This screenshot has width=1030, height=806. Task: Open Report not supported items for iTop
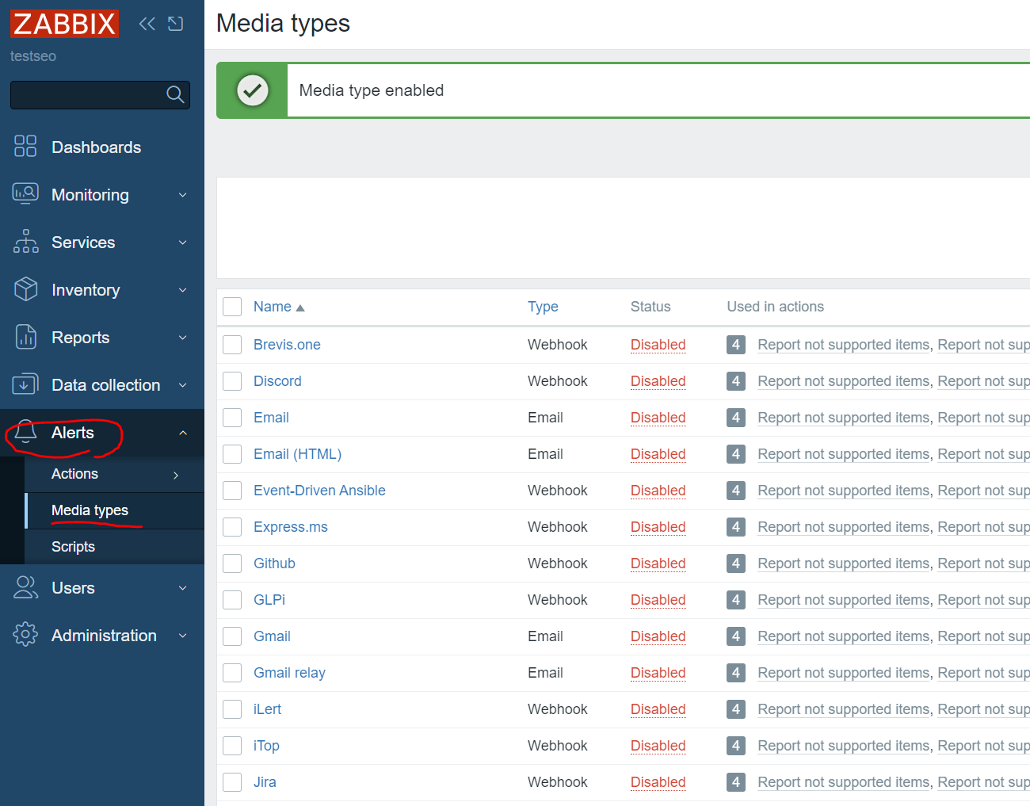coord(843,746)
